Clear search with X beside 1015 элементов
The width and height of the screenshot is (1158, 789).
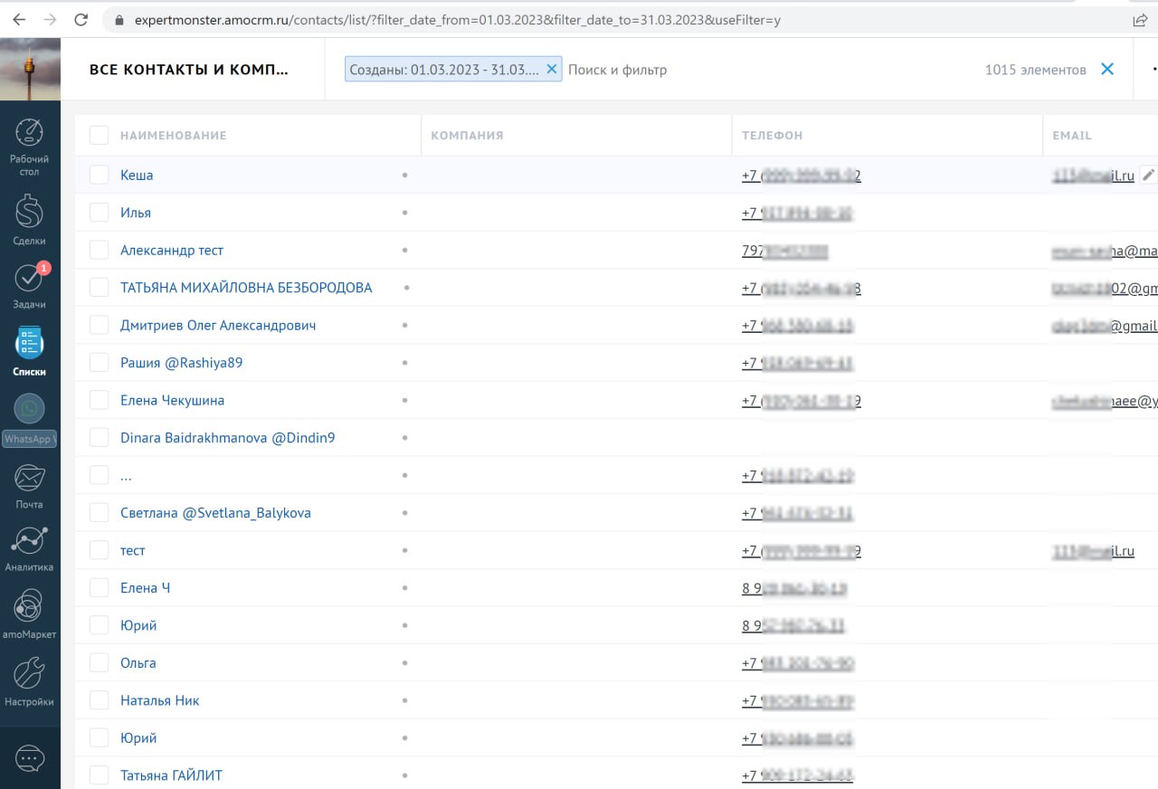pos(1107,69)
